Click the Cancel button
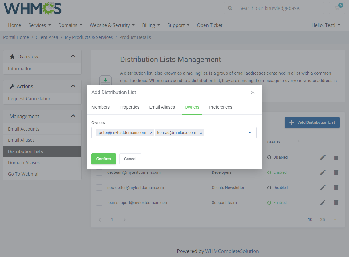 [x=130, y=159]
